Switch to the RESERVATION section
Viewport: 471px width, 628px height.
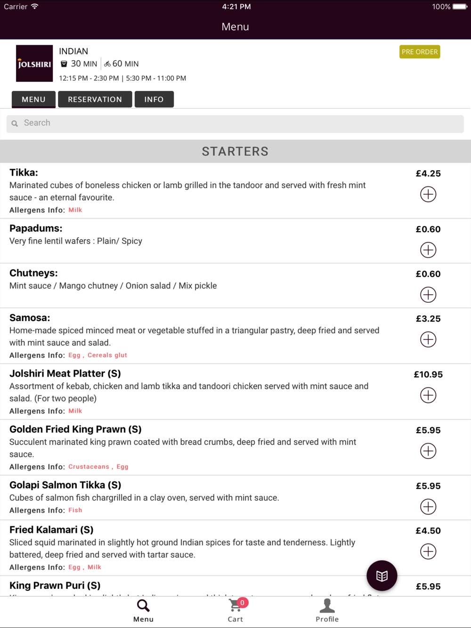[95, 99]
